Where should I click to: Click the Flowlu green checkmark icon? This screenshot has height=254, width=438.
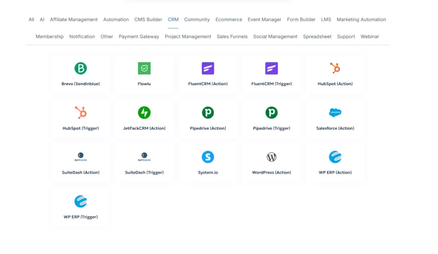(144, 68)
